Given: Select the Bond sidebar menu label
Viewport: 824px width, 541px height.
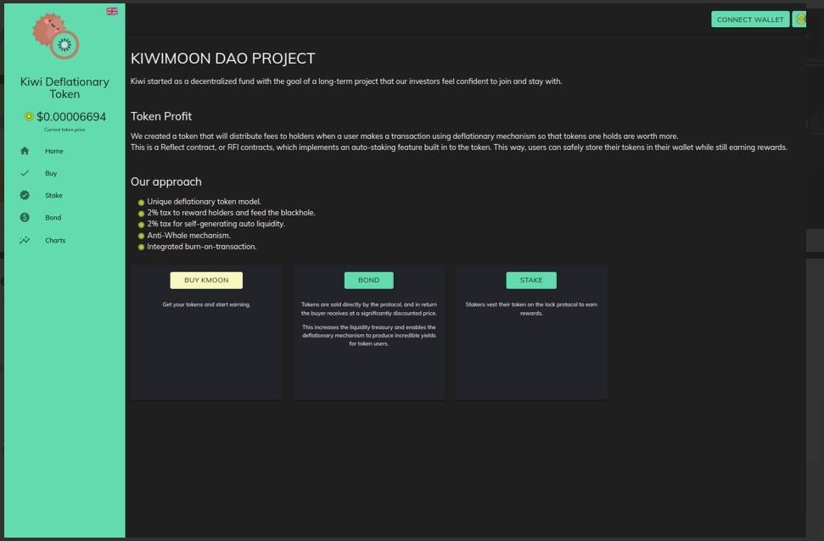Looking at the screenshot, I should (x=53, y=218).
